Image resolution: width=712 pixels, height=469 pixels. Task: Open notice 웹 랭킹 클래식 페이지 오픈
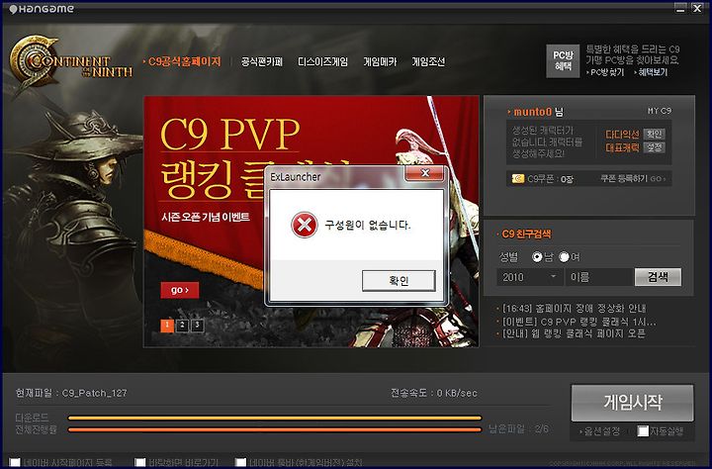574,333
